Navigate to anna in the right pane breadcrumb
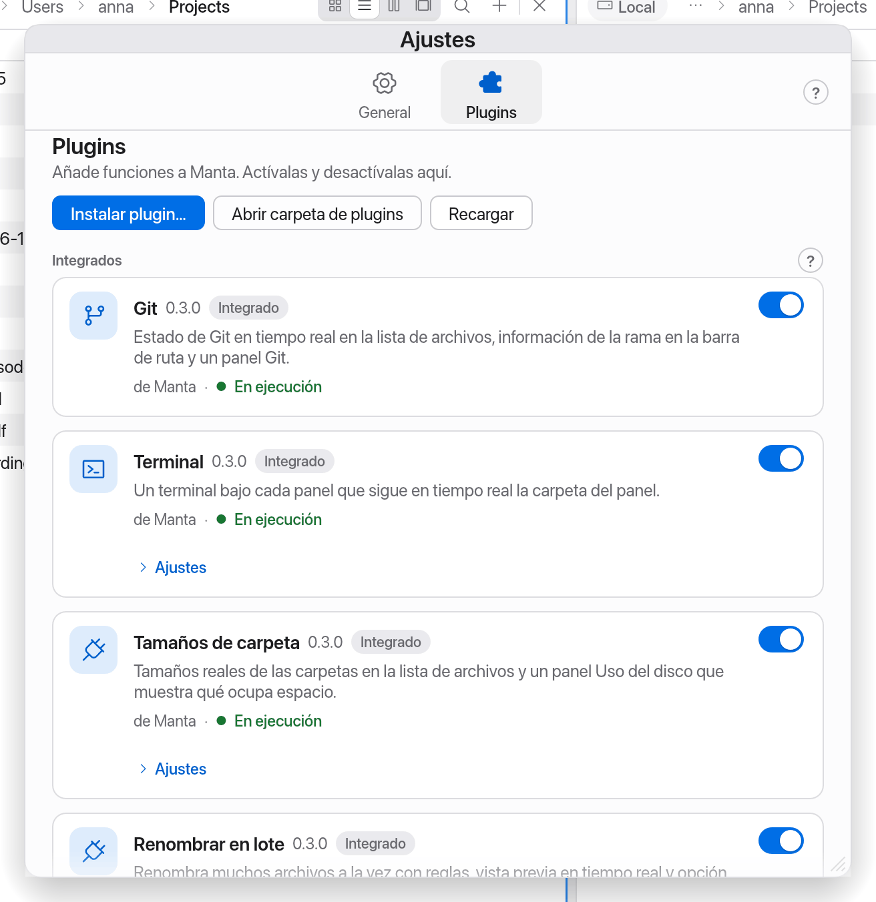 coord(756,7)
